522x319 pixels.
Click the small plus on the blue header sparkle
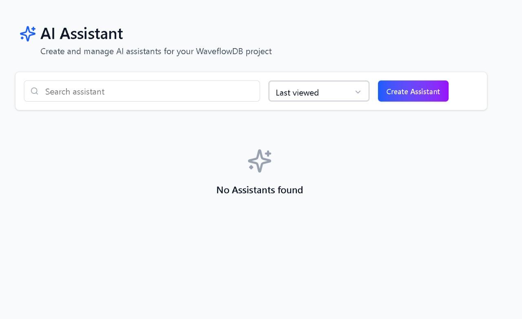coord(33,29)
